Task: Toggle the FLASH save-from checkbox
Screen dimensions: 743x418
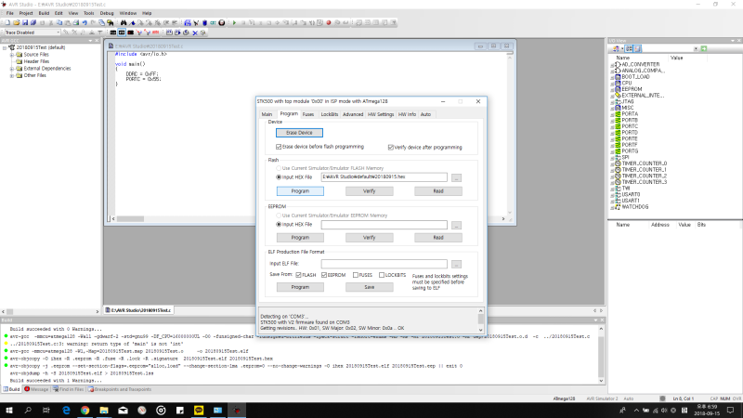Action: pos(298,275)
